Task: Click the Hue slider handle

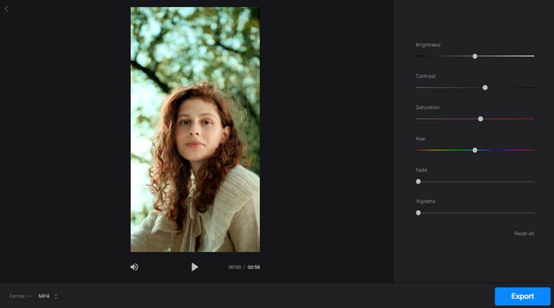Action: pos(475,150)
